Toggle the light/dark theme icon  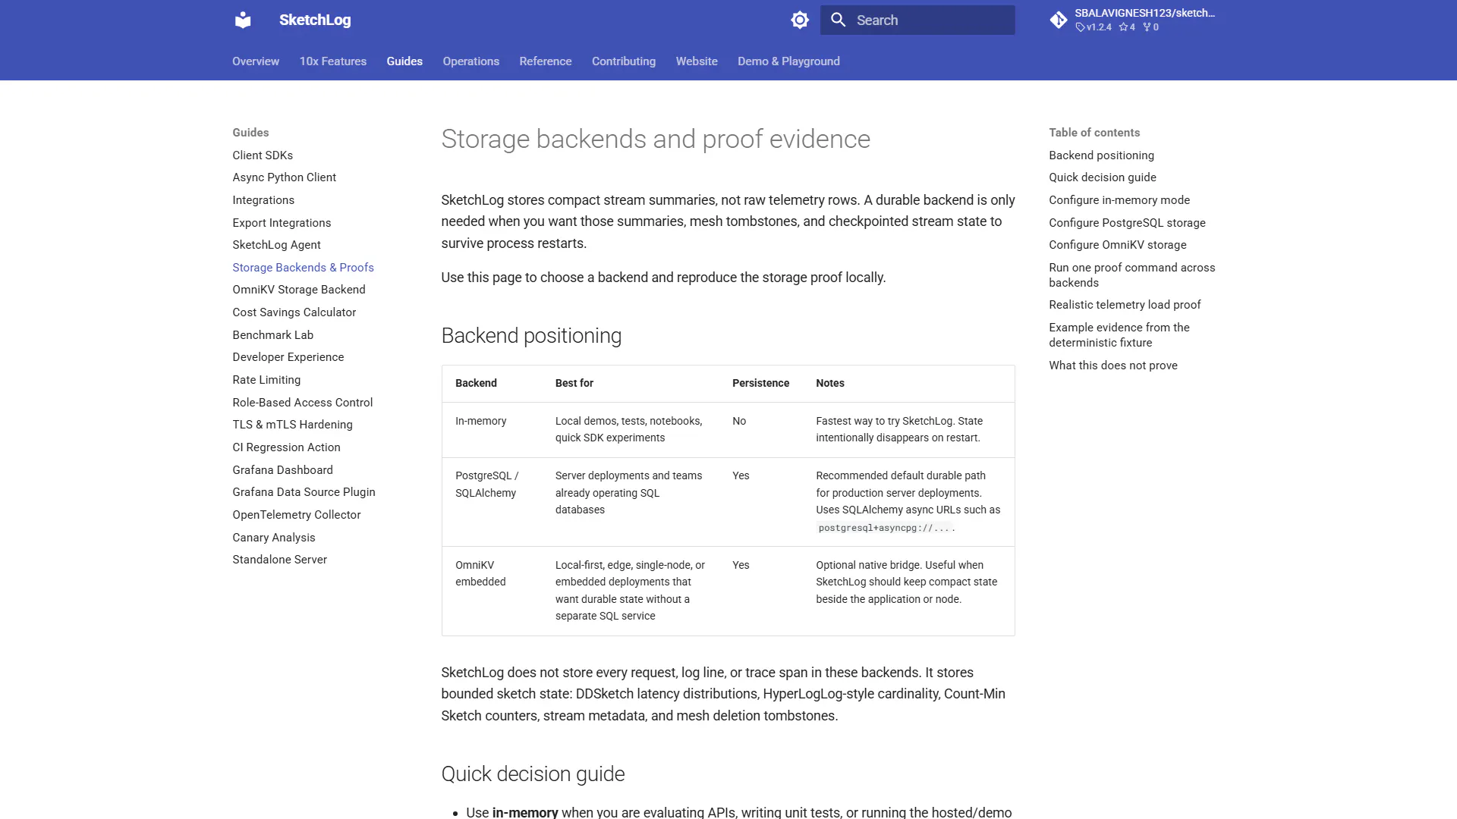[800, 20]
